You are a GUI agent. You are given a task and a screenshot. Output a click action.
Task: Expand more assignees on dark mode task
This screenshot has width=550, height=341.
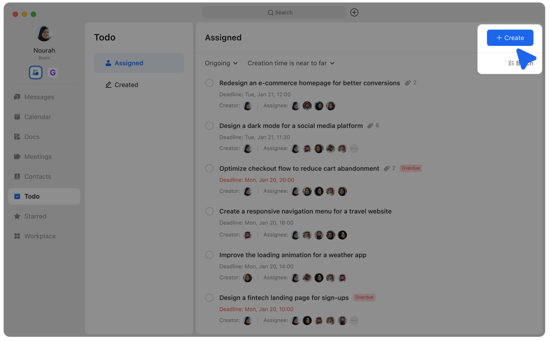[x=354, y=148]
